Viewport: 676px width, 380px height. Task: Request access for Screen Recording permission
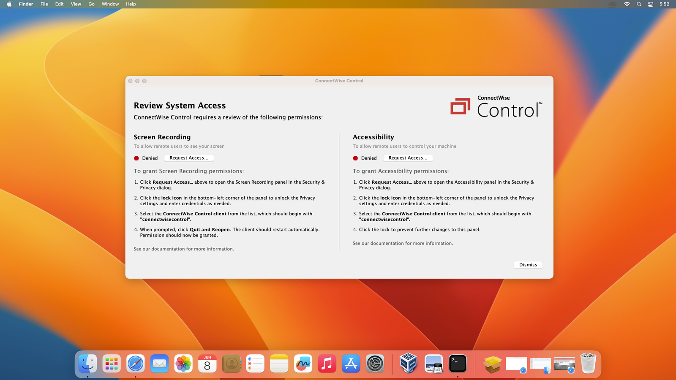click(189, 158)
